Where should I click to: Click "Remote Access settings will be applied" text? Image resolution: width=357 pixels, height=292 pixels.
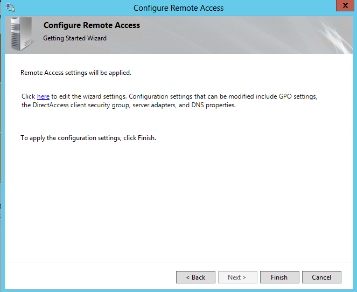click(x=75, y=72)
